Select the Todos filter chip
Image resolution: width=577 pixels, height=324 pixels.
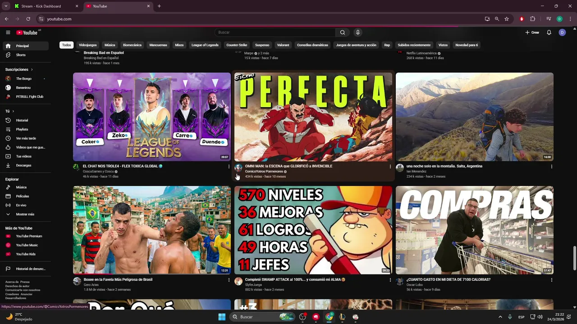(67, 45)
